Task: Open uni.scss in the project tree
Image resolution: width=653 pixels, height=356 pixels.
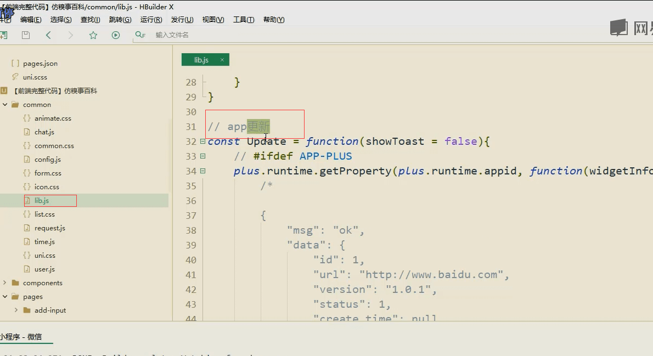Action: (35, 77)
